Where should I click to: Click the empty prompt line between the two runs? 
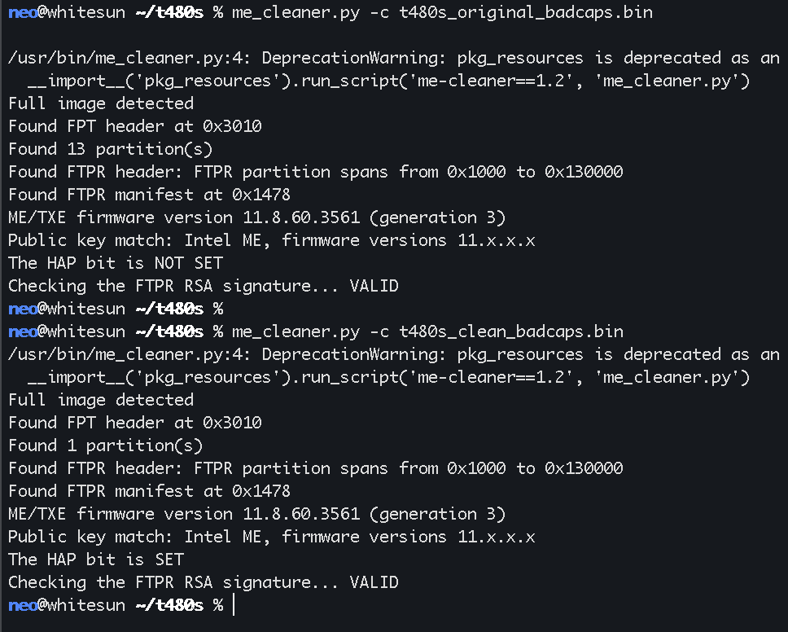pos(115,309)
